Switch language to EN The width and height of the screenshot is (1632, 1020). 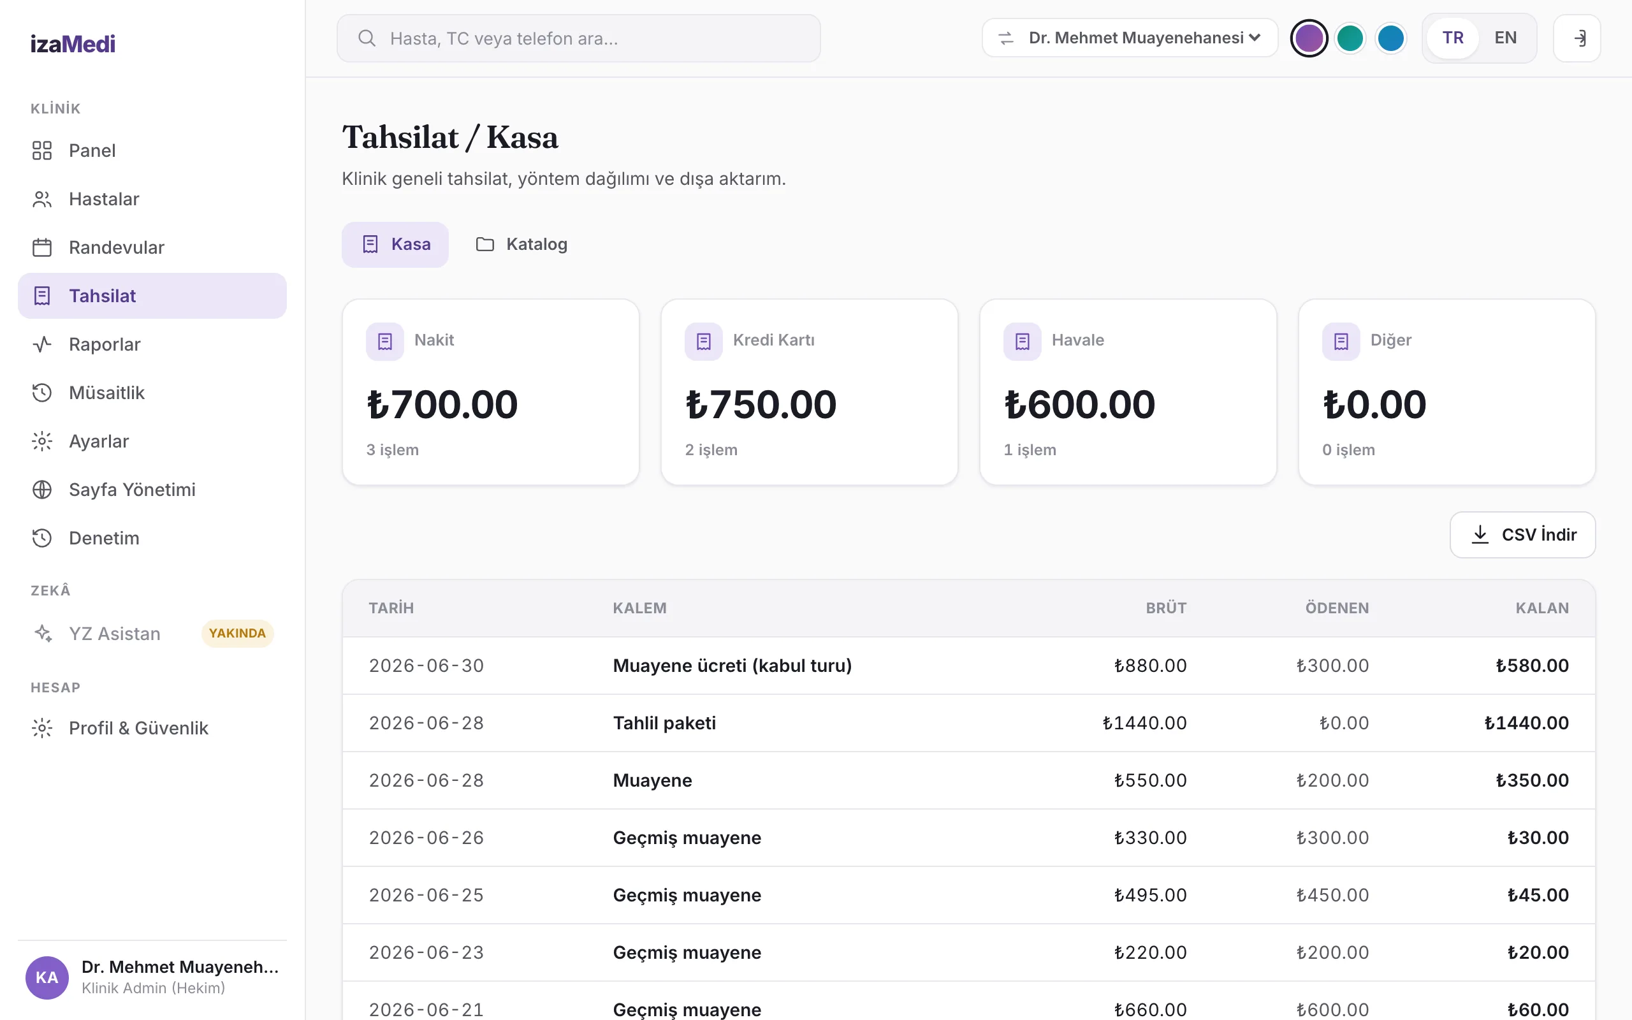[1505, 38]
